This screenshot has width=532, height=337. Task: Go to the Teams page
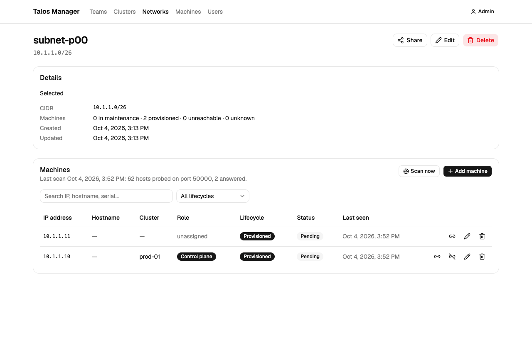tap(98, 12)
